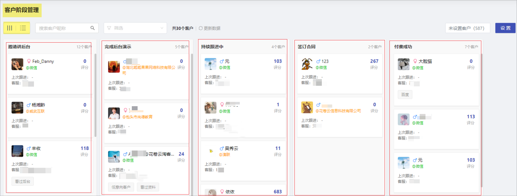Select the customer name 杨湘黔
Image resolution: width=517 pixels, height=196 pixels.
pos(38,105)
